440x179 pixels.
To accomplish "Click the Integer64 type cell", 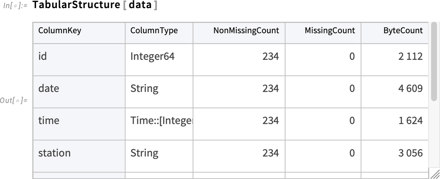I will (x=159, y=60).
